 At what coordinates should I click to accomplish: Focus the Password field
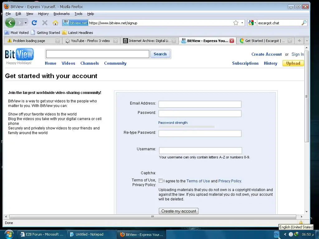coord(200,114)
